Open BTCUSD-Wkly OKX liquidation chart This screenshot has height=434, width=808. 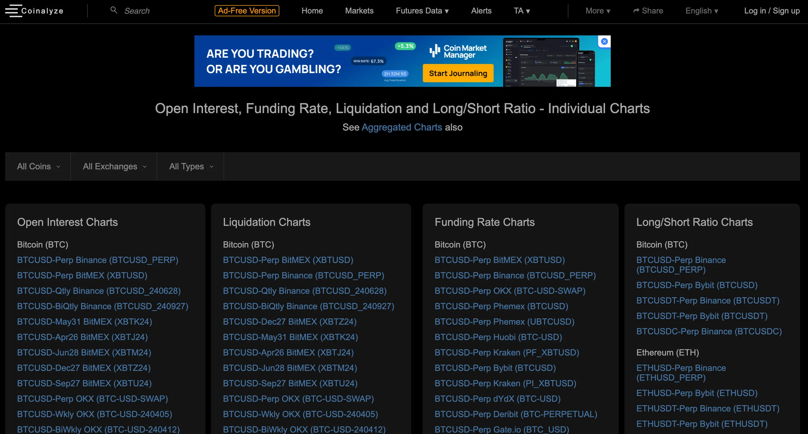300,414
